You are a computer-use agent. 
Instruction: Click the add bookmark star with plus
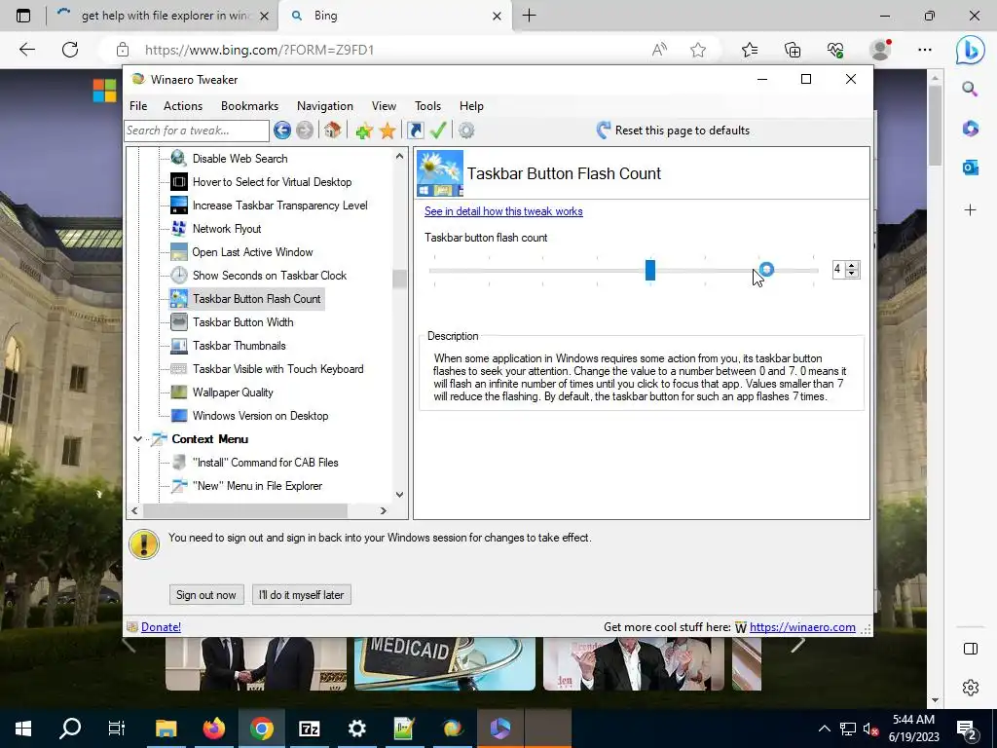pos(364,131)
